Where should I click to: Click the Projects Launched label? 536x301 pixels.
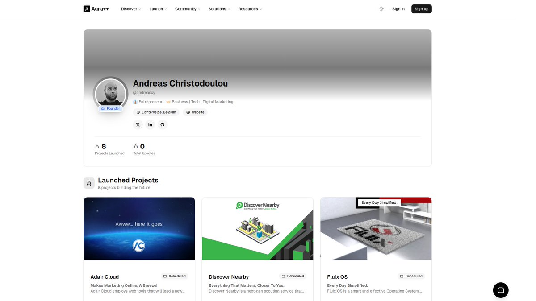coord(110,153)
